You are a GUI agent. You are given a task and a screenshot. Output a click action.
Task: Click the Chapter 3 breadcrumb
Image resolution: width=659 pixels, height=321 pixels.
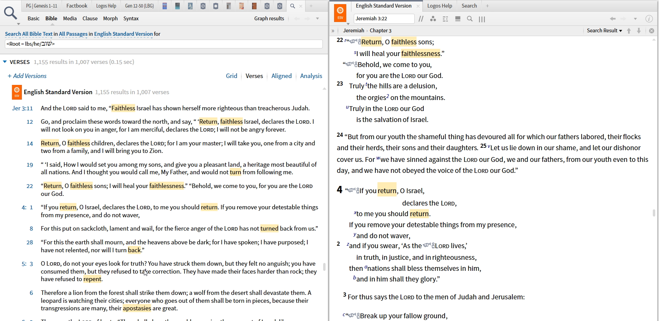point(381,31)
